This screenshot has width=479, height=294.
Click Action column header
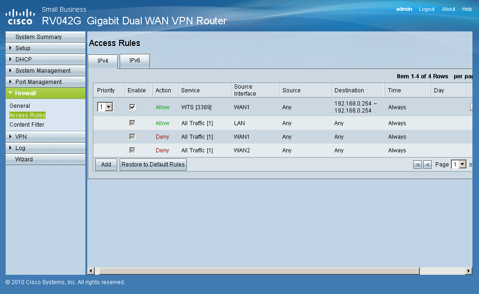pyautogui.click(x=164, y=90)
